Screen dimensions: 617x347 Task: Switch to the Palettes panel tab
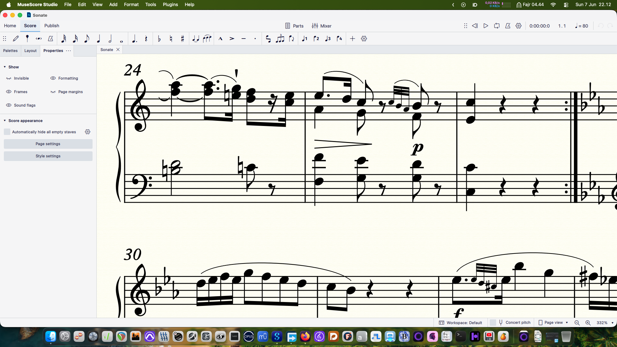(x=10, y=51)
